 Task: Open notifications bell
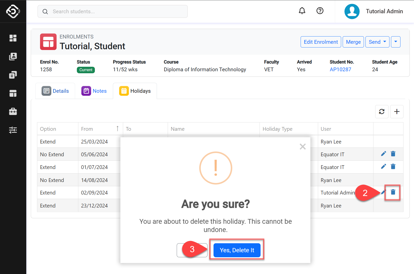click(x=302, y=11)
